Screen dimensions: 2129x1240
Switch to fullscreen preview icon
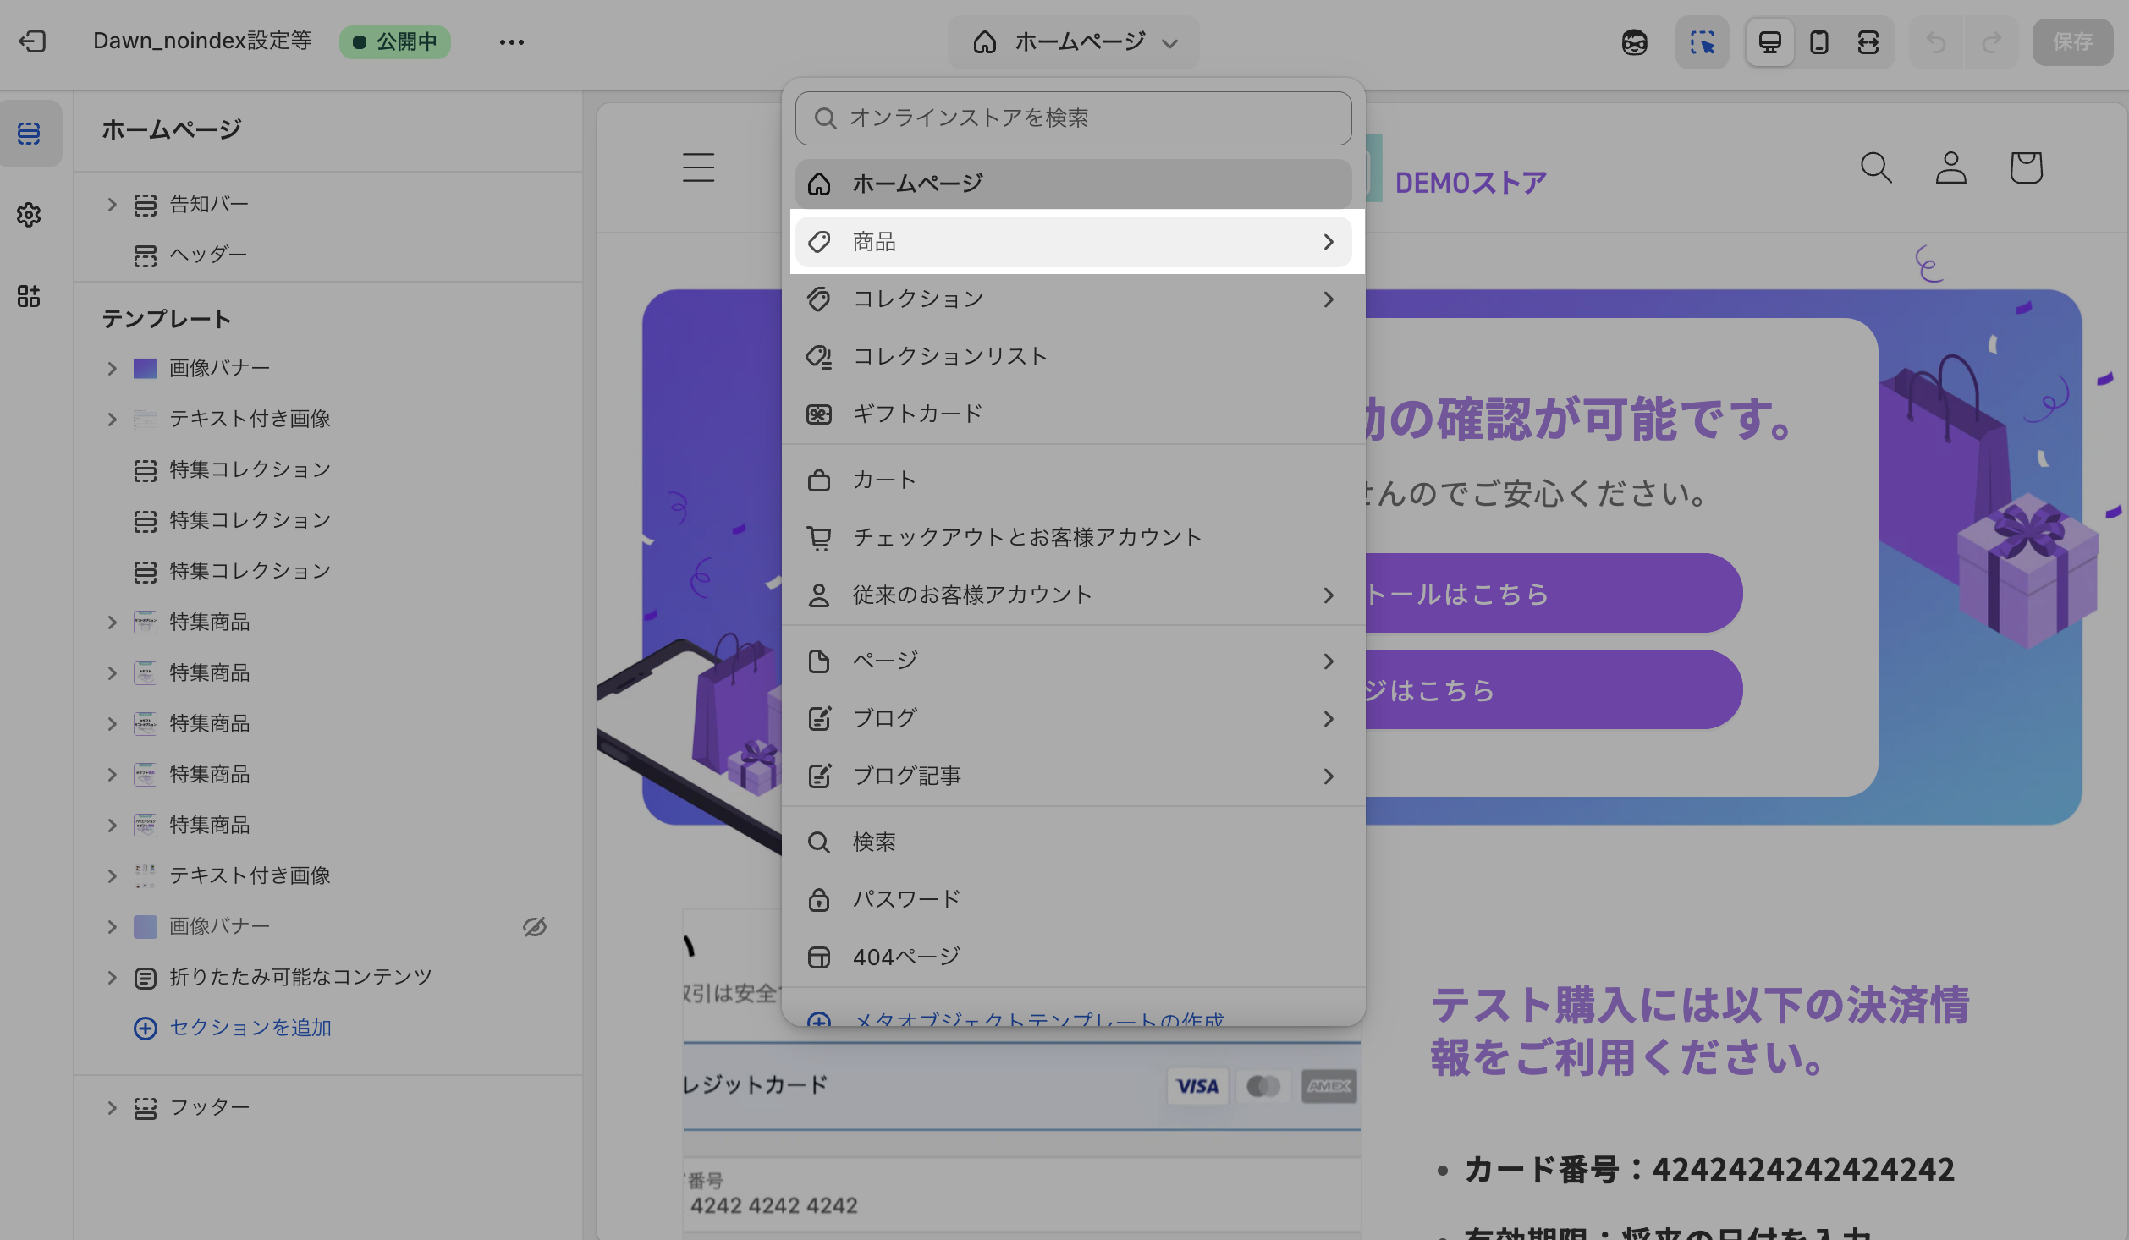(x=1868, y=41)
